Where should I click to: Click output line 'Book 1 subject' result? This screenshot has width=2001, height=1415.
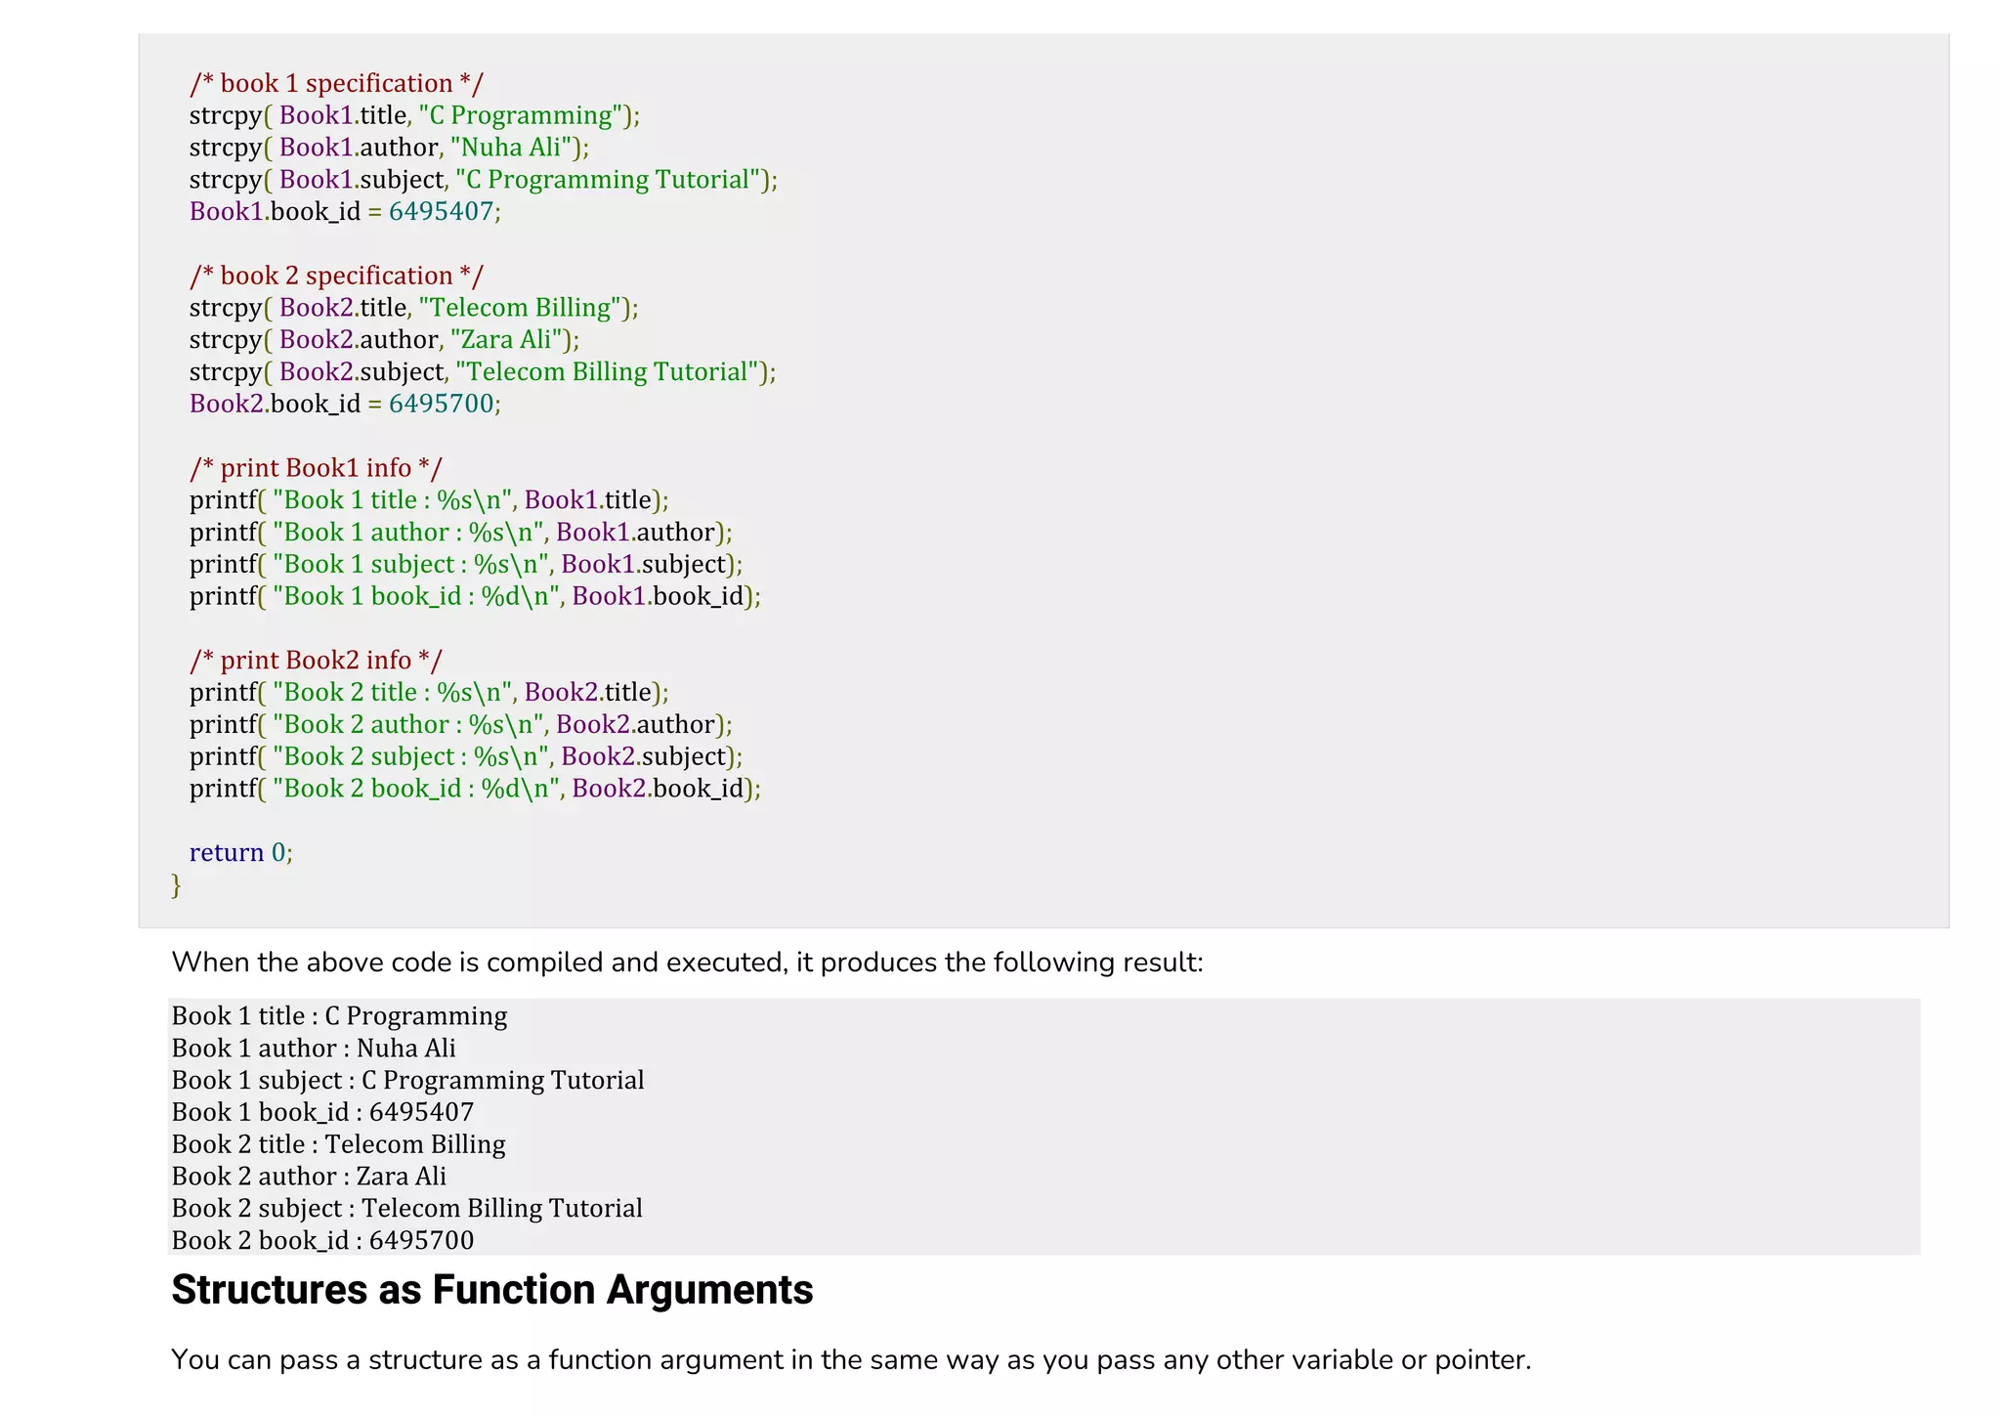(x=407, y=1081)
